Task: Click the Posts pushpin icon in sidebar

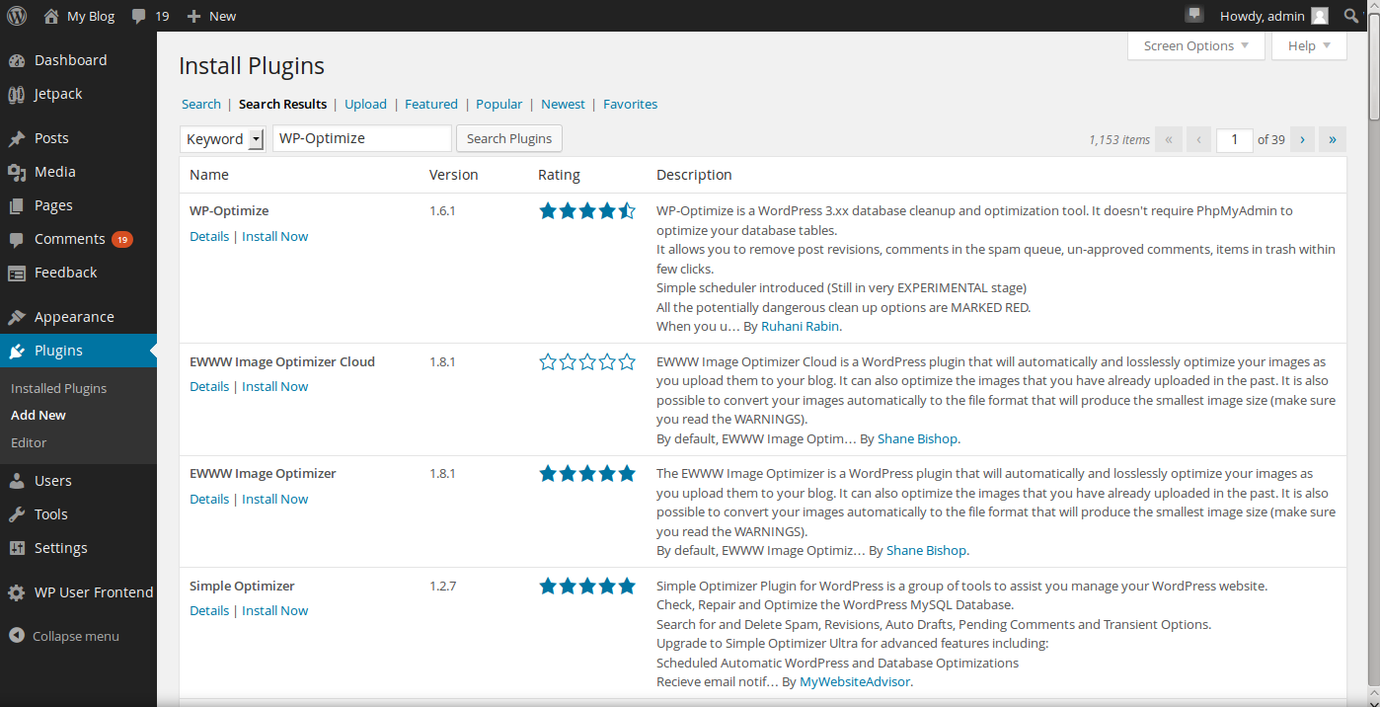Action: tap(17, 138)
